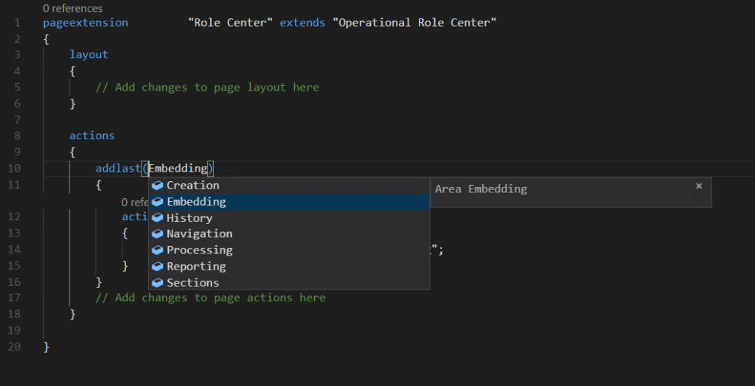Select Creation from the autocomplete list
Image resolution: width=755 pixels, height=386 pixels.
point(193,186)
